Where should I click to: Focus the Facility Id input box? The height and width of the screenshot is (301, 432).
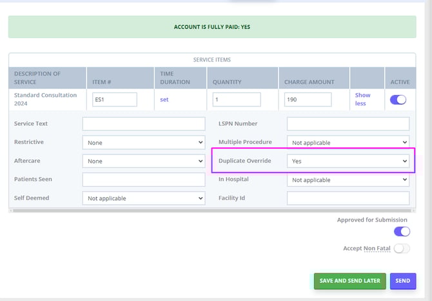[x=348, y=198]
